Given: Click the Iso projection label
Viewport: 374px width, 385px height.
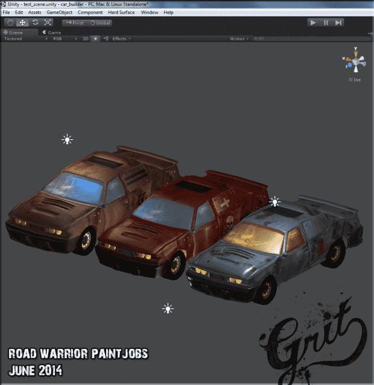Looking at the screenshot, I should coord(357,80).
